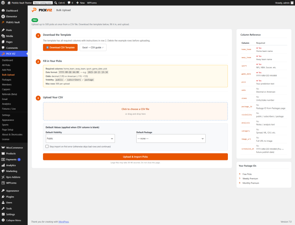Select Bulk Upload submenu item
Viewport: 295px width, 225px height.
[x=8, y=75]
